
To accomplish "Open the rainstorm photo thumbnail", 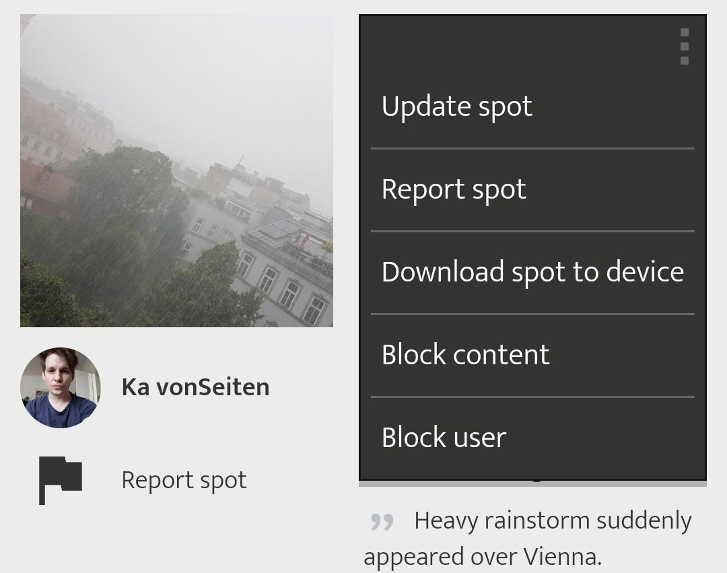I will 176,170.
